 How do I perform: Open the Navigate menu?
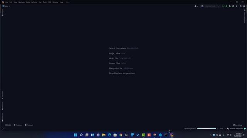(x=22, y=2)
